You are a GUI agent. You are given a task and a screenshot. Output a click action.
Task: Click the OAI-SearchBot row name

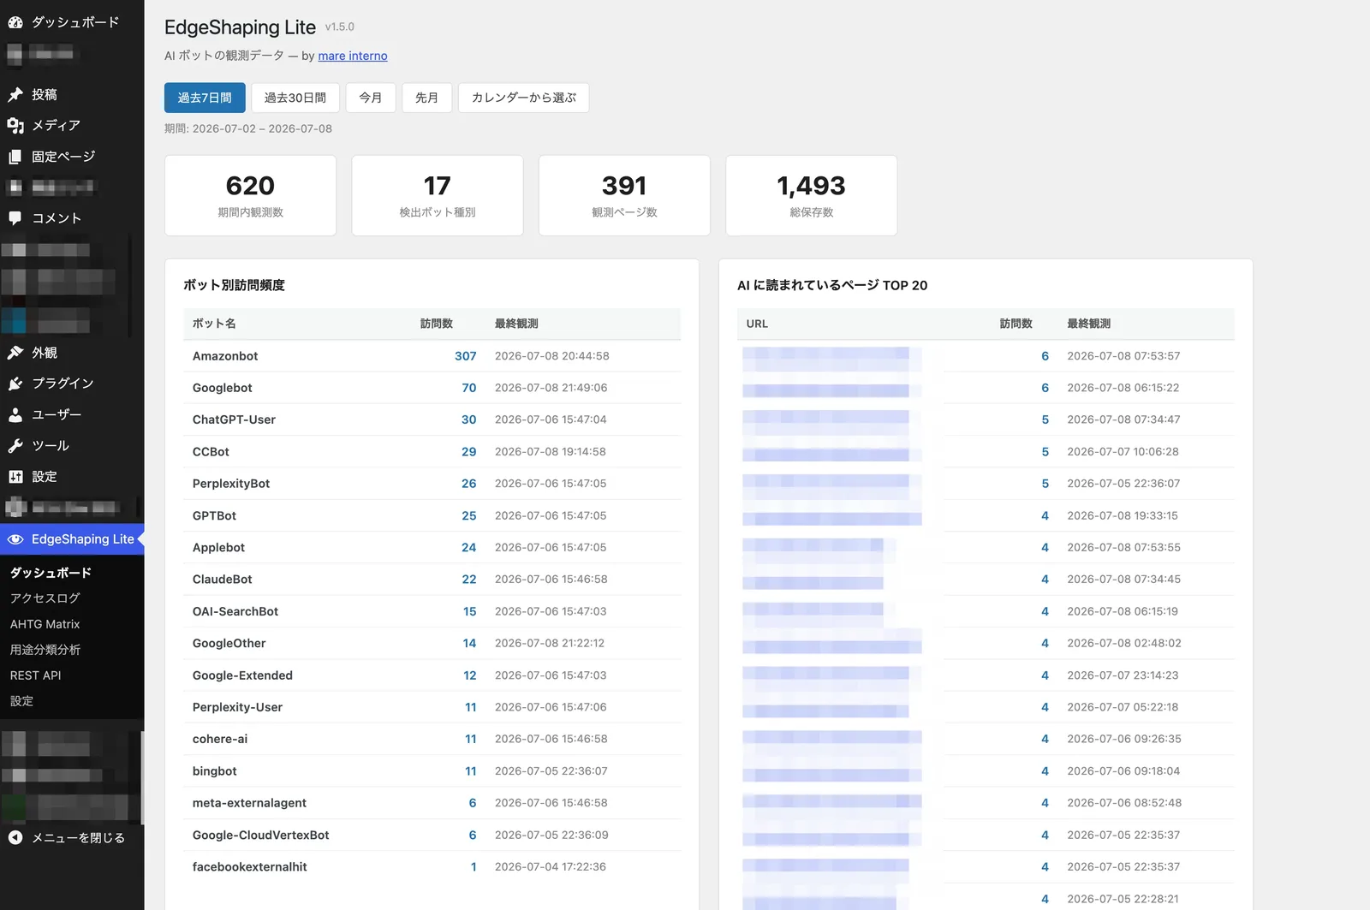(x=235, y=611)
